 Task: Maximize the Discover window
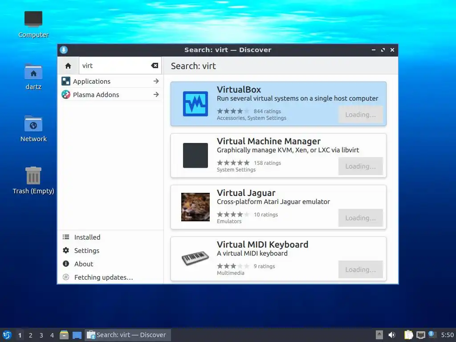click(x=383, y=50)
